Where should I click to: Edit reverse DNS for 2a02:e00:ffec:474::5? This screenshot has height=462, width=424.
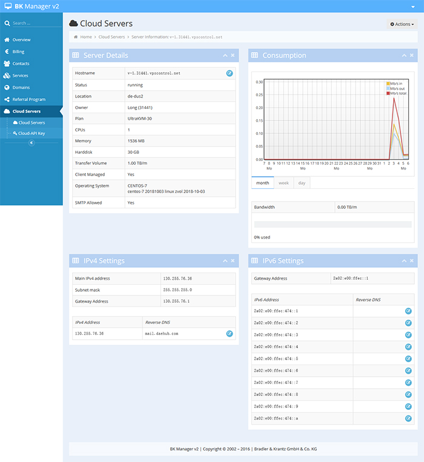coord(408,359)
